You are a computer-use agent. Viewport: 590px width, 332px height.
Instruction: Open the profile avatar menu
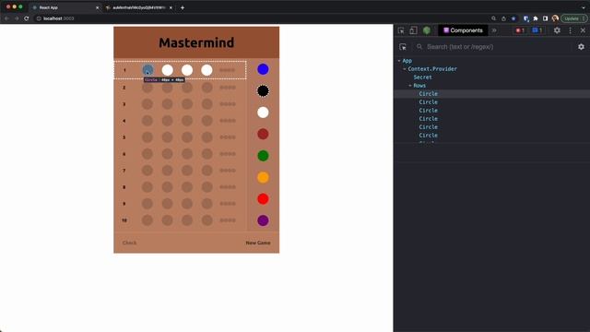(555, 18)
